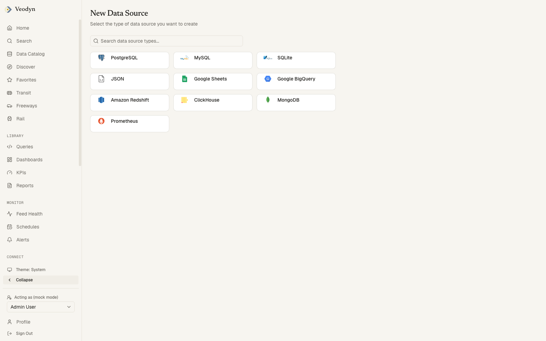Click the Data Catalog database icon
Viewport: 546px width, 341px height.
pyautogui.click(x=10, y=54)
